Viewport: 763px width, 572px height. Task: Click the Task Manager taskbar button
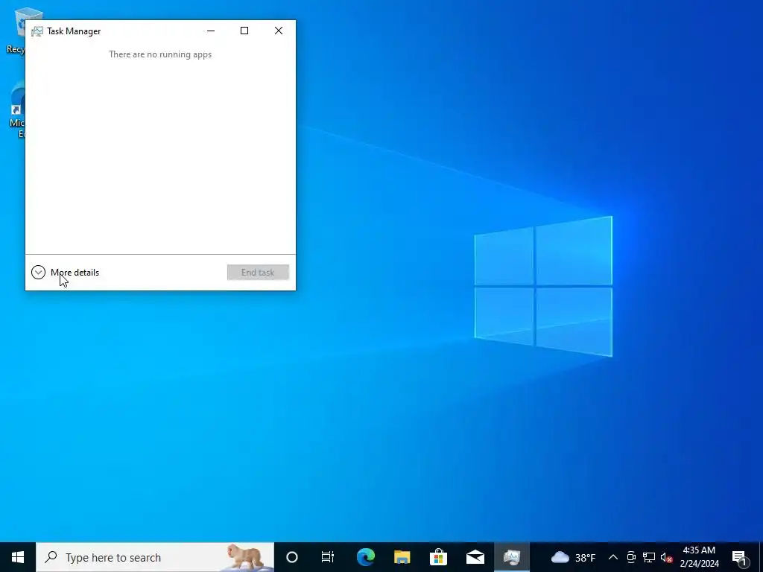pos(512,557)
